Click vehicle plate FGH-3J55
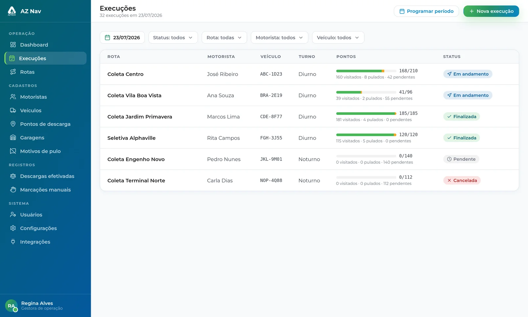The image size is (528, 317). (x=271, y=138)
